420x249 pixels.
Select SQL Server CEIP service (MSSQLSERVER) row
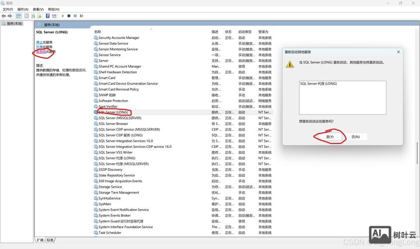[x=183, y=129]
